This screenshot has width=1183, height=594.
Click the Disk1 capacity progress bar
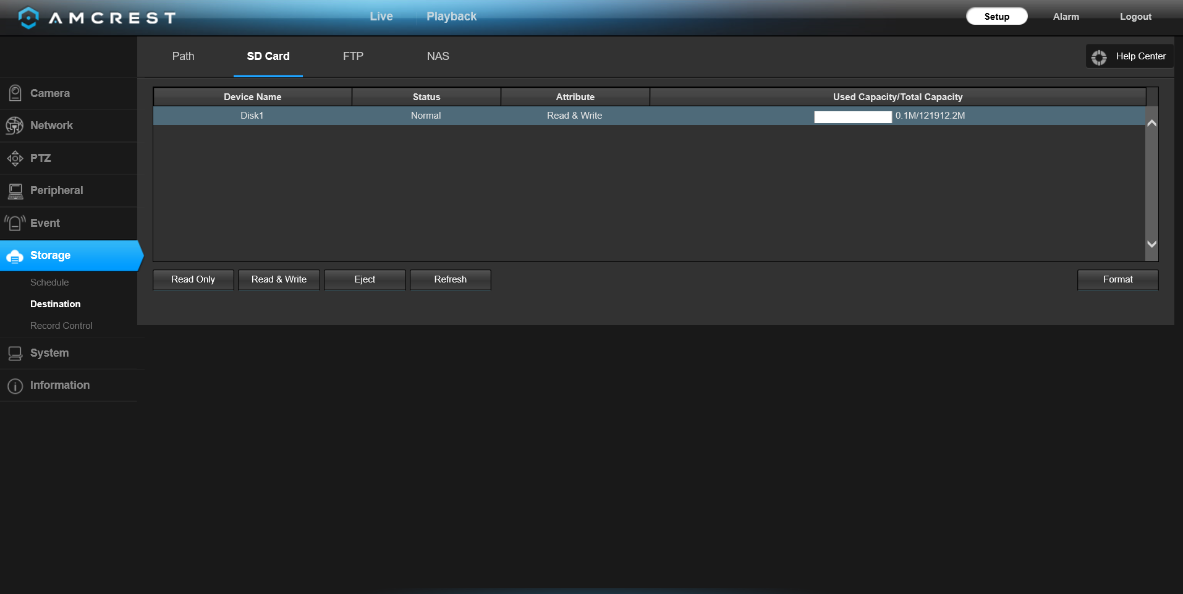(853, 117)
